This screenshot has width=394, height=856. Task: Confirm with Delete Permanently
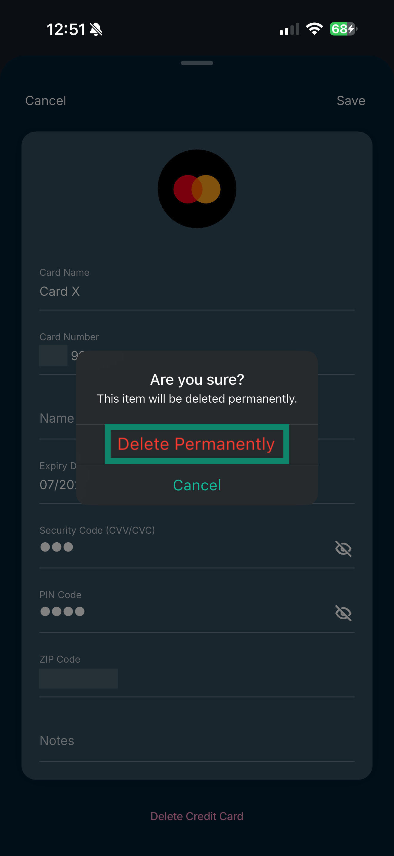tap(197, 444)
